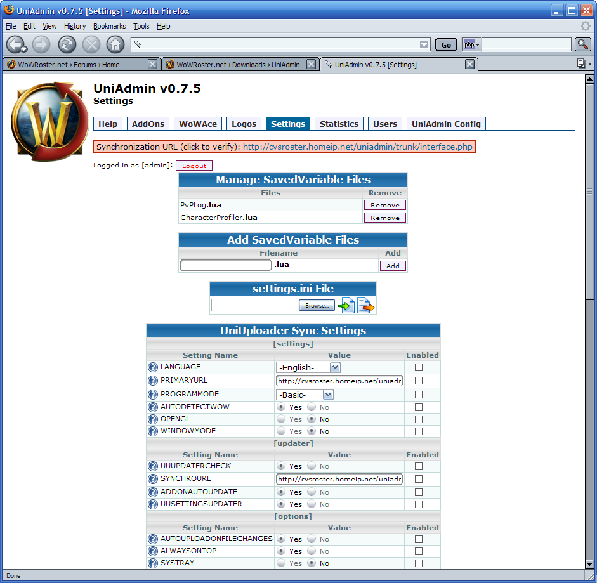This screenshot has width=597, height=583.
Task: Open the LANGUAGE -English- dropdown
Action: 308,367
